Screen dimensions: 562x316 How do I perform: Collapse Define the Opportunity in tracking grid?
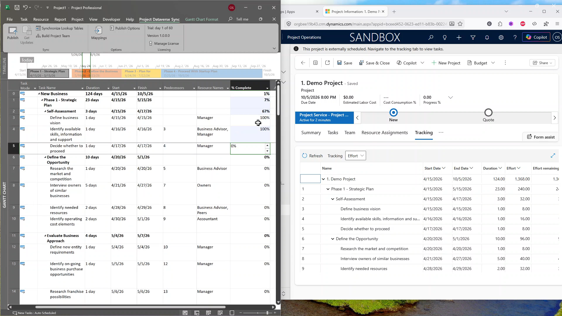pos(332,239)
